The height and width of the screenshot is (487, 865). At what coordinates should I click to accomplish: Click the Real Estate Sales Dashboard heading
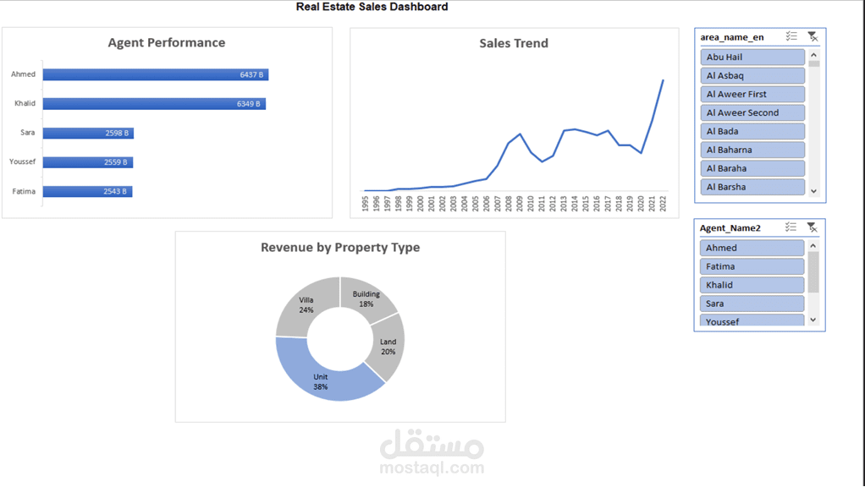point(372,7)
